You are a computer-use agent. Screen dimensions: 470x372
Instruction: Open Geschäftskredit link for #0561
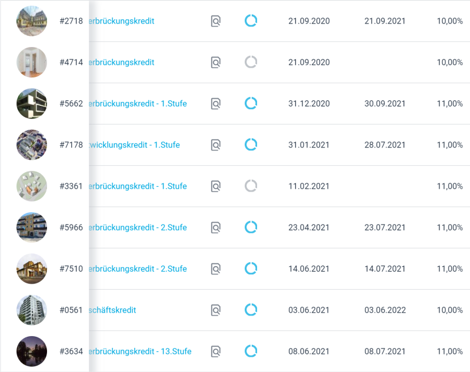(x=113, y=310)
